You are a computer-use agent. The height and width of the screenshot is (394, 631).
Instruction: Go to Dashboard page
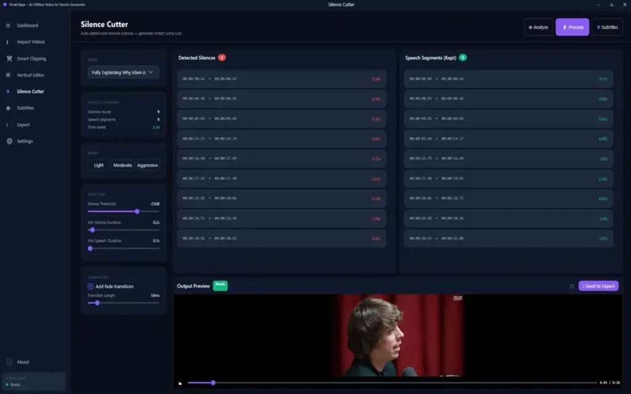(27, 25)
